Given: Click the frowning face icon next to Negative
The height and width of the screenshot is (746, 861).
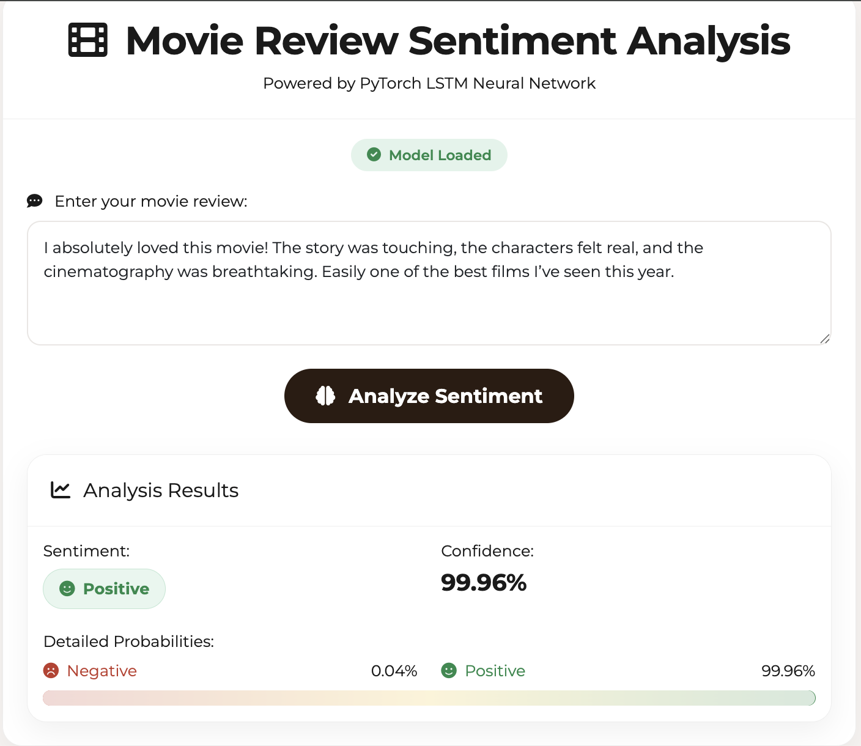Looking at the screenshot, I should [x=51, y=671].
